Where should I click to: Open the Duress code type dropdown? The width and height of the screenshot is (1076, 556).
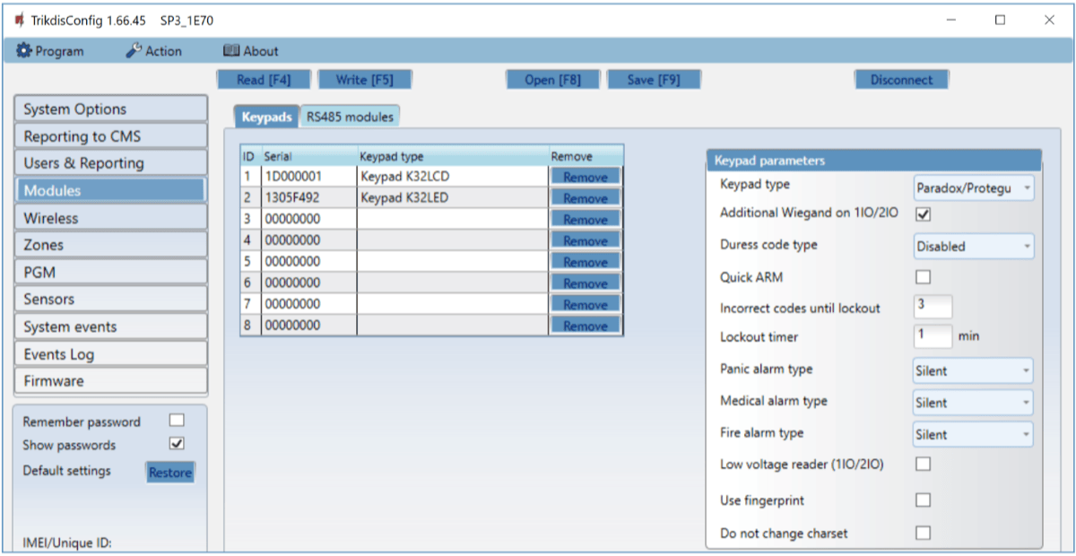click(973, 247)
